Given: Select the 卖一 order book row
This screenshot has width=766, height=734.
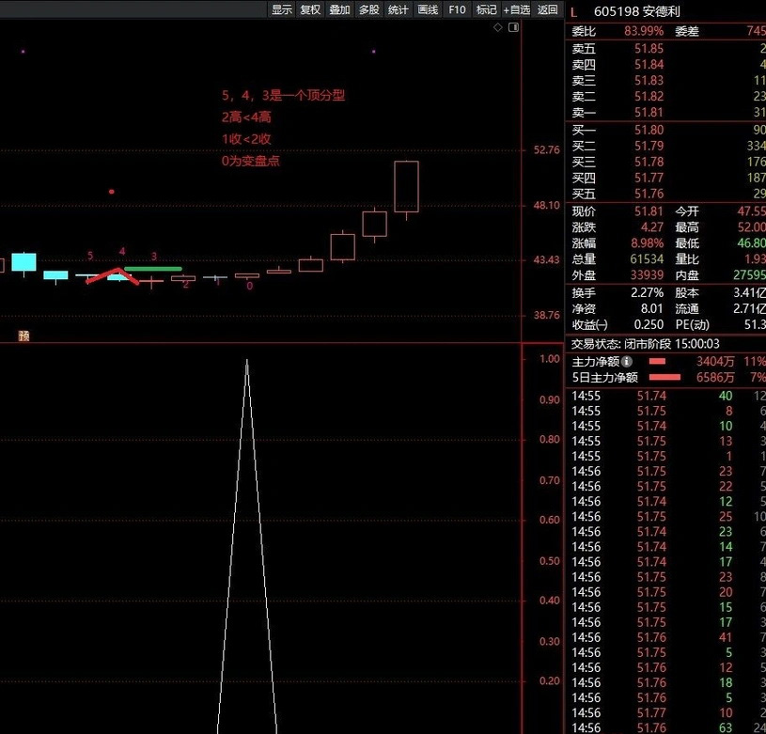Looking at the screenshot, I should point(658,113).
